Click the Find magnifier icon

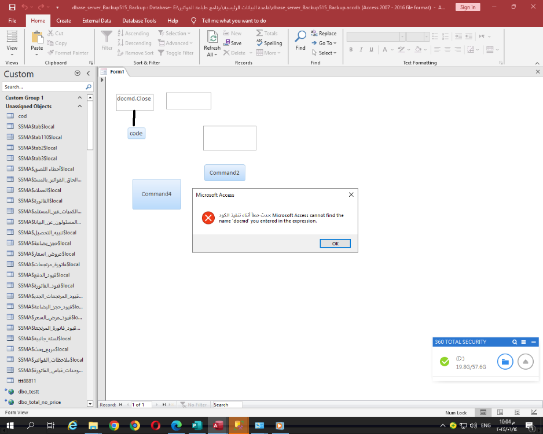(x=300, y=36)
